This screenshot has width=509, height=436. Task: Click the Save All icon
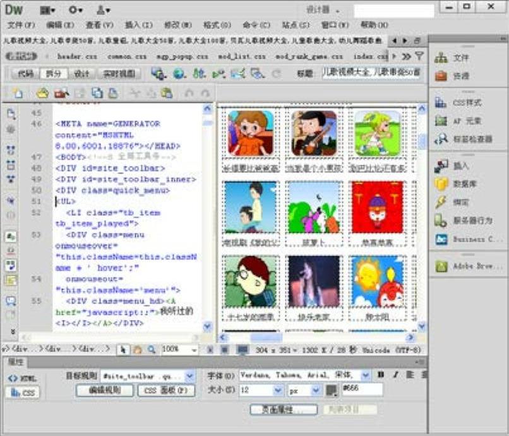pos(97,93)
